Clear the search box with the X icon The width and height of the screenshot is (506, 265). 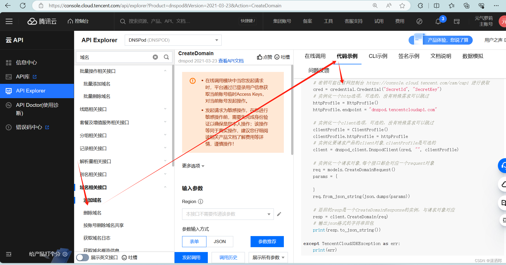click(155, 57)
